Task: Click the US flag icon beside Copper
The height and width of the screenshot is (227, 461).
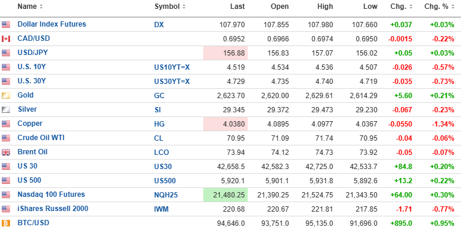Action: pos(6,124)
